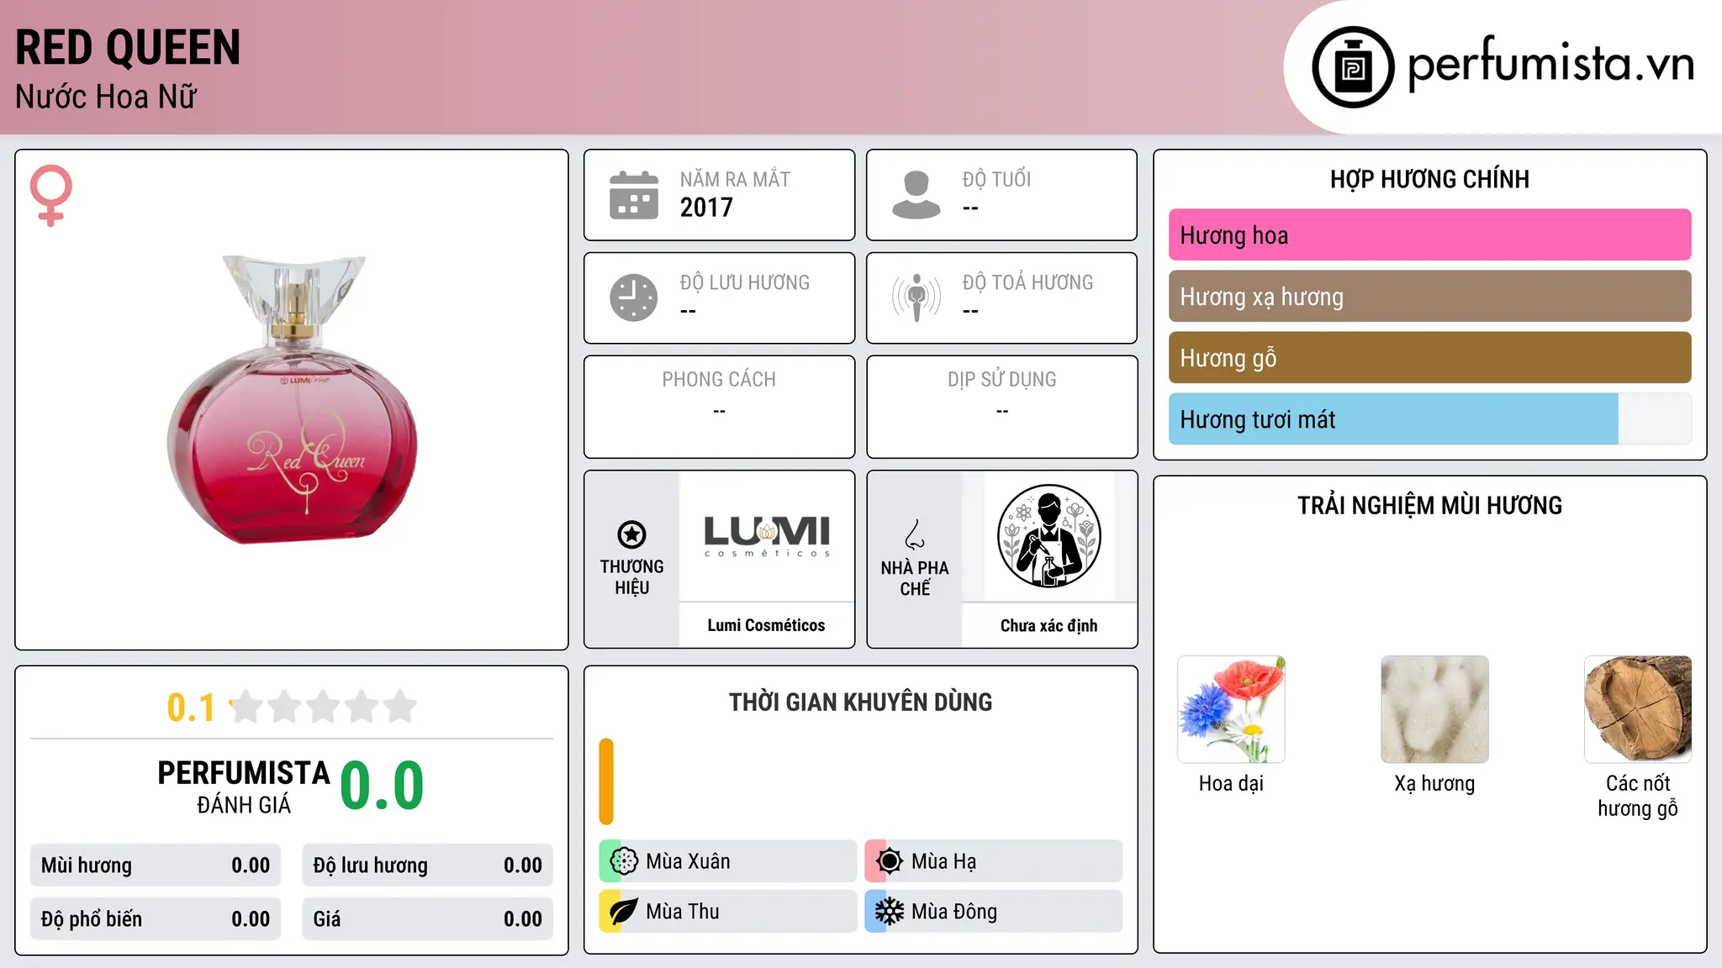Click the nose icon above Nhà pha chế
The width and height of the screenshot is (1722, 968).
point(915,534)
